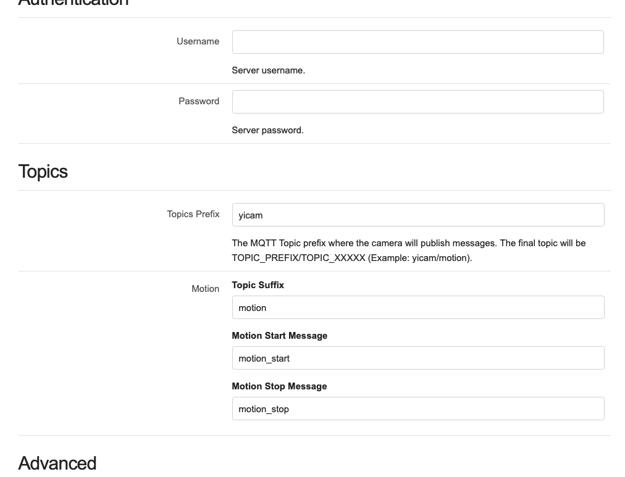Select the Topic Suffix input field

coord(417,307)
